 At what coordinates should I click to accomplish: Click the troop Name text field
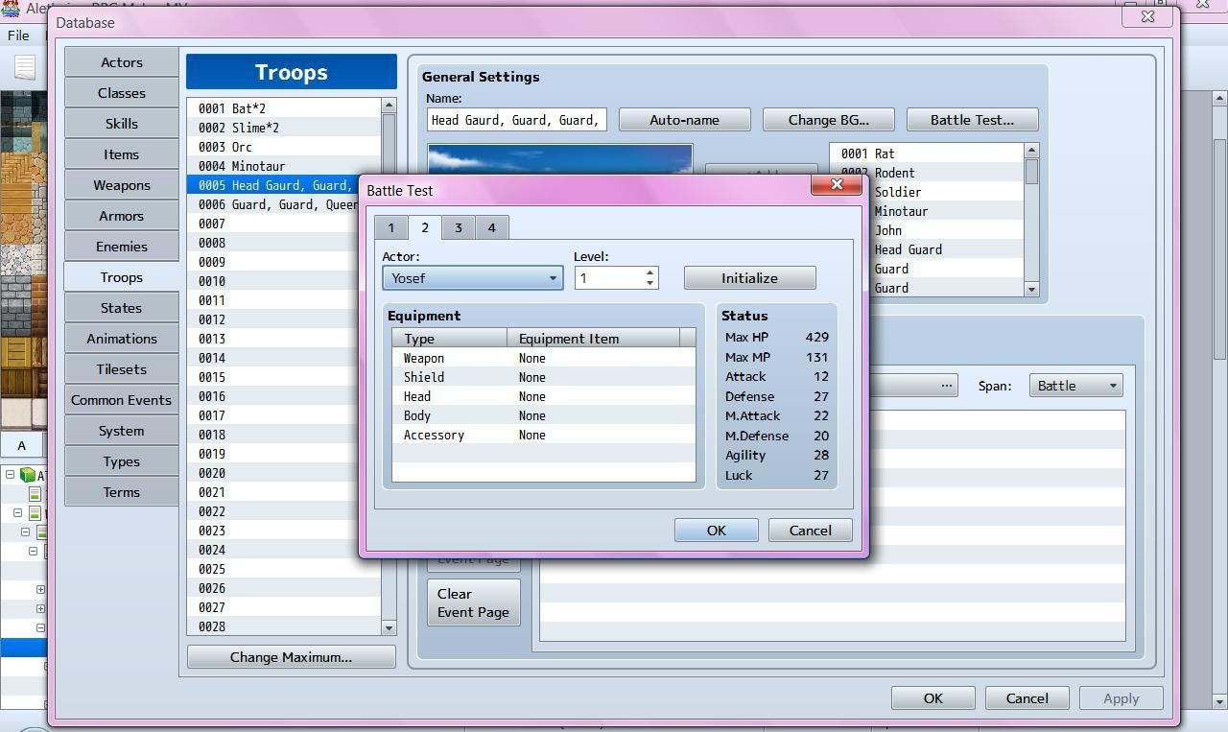click(516, 120)
